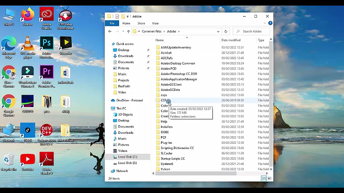
Task: Open the Network desktop icon
Action: 9,132
